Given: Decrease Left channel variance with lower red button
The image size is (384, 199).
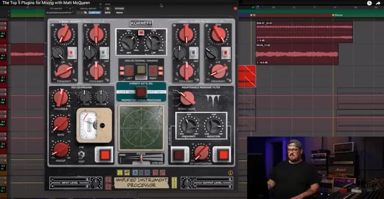Looking at the screenshot, I should click(122, 73).
